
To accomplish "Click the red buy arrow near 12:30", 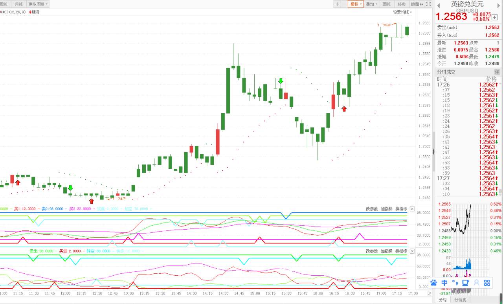I will click(92, 201).
